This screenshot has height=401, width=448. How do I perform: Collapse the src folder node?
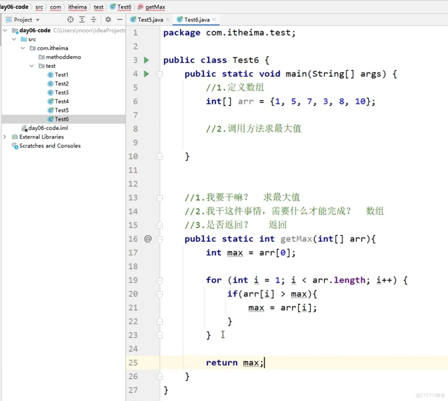pos(14,39)
